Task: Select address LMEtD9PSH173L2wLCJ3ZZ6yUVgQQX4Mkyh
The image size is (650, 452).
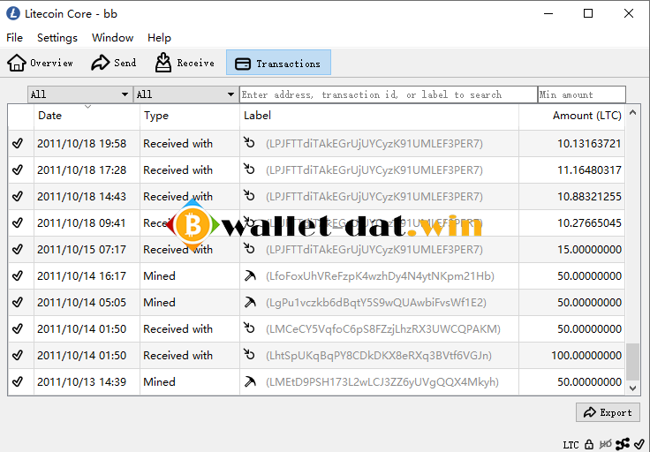Action: [382, 381]
